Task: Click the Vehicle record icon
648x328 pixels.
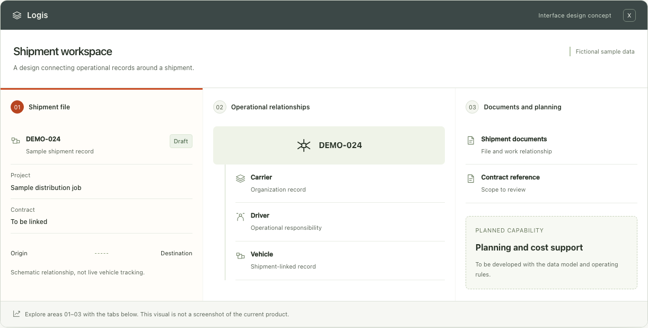Action: [x=240, y=256]
